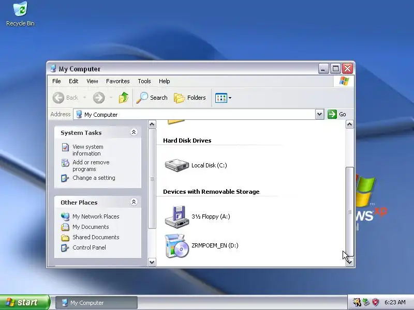Select the Local Disk (C:) drive icon
Image resolution: width=414 pixels, height=310 pixels.
(x=176, y=165)
